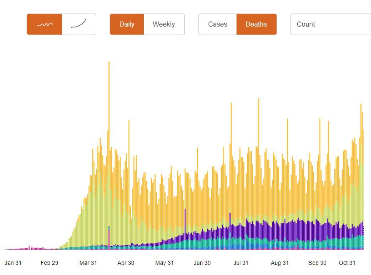The height and width of the screenshot is (275, 371).
Task: Click the Mar 31 axis label
Action: [x=88, y=263]
